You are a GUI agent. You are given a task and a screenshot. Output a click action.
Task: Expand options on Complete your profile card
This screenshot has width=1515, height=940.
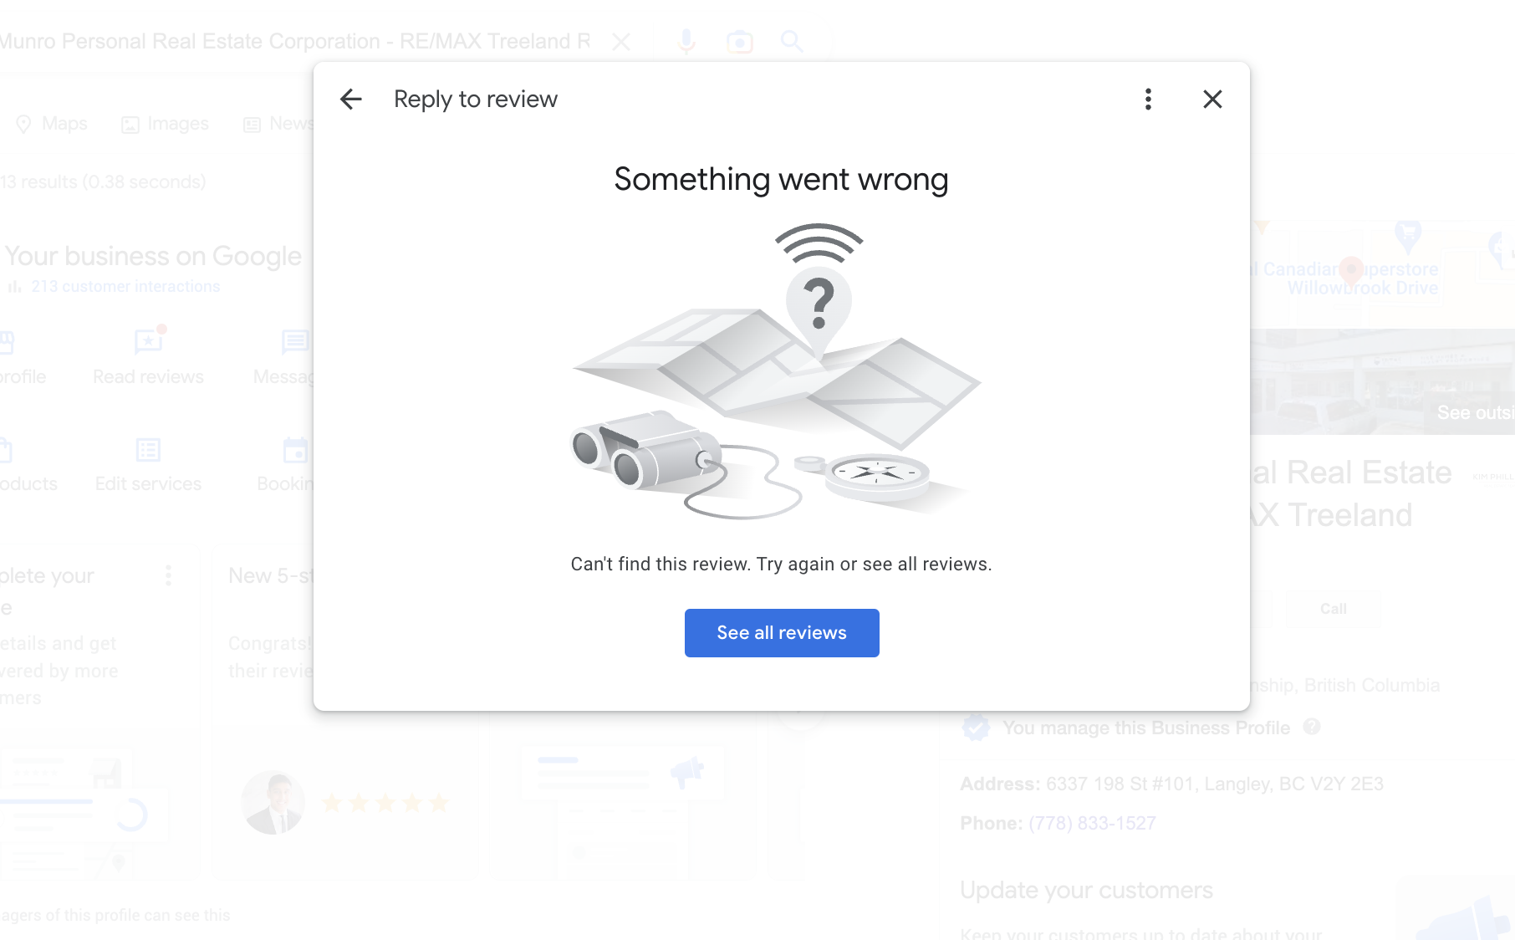[169, 575]
